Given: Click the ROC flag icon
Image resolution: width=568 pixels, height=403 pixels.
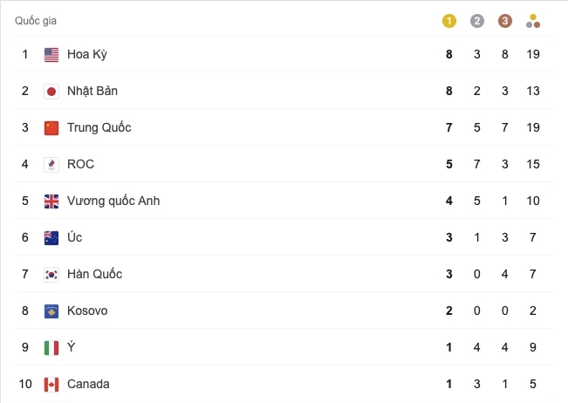Looking at the screenshot, I should [x=51, y=165].
